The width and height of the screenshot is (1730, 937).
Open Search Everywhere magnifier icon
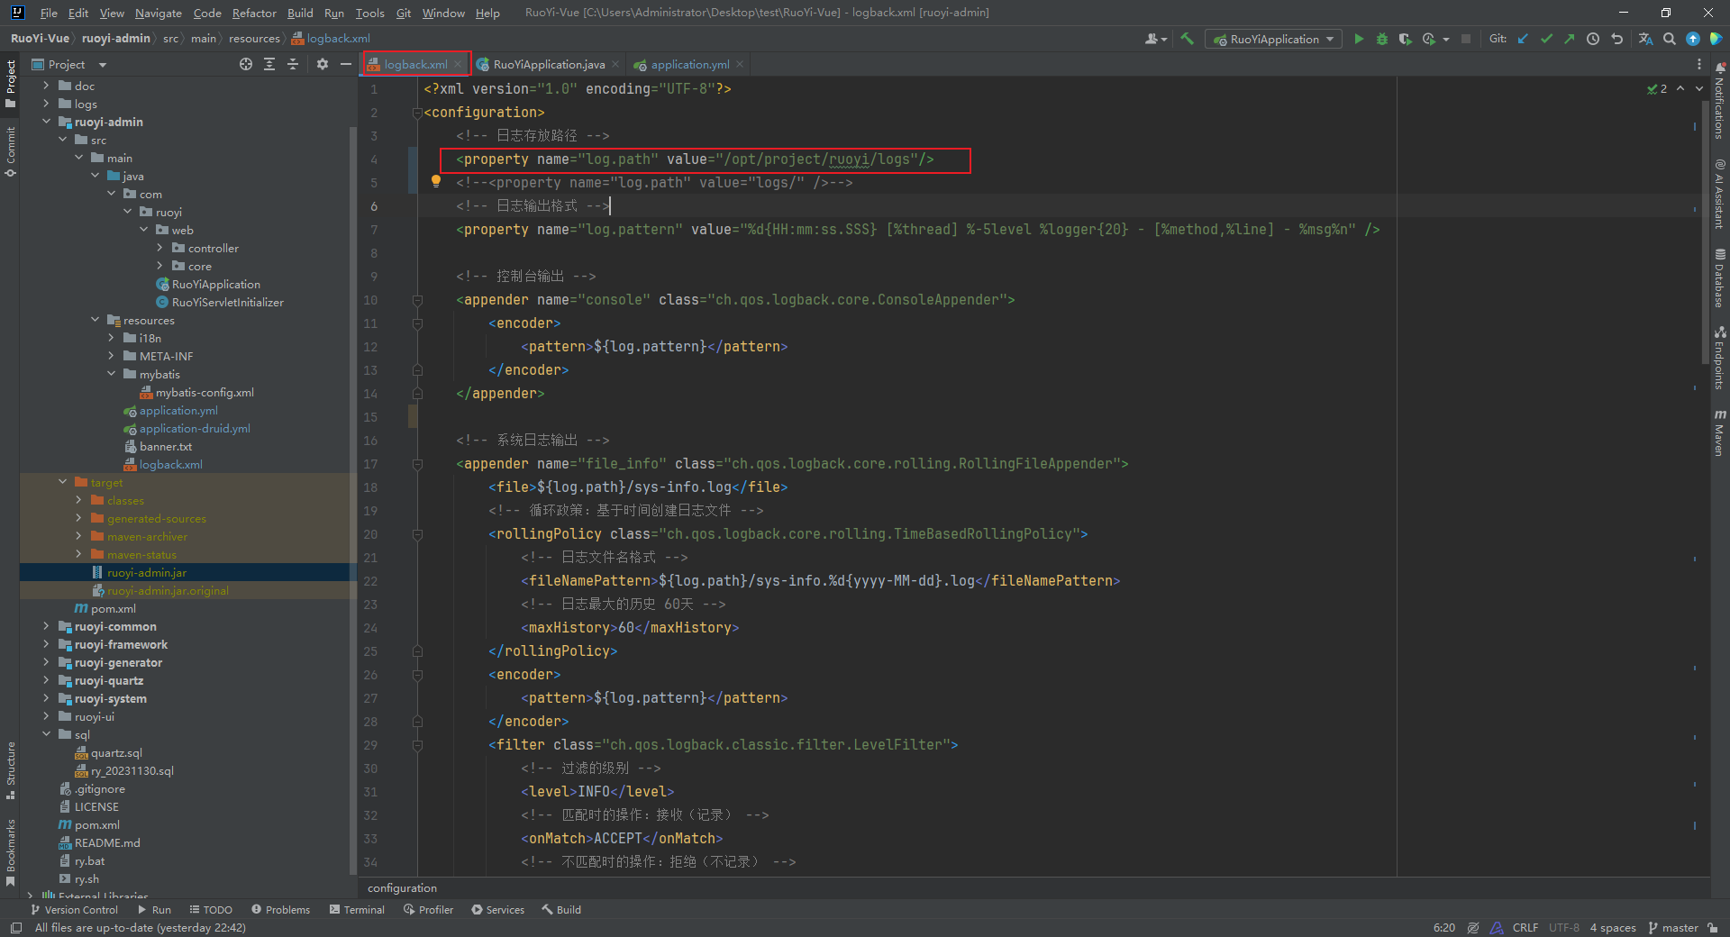1670,39
